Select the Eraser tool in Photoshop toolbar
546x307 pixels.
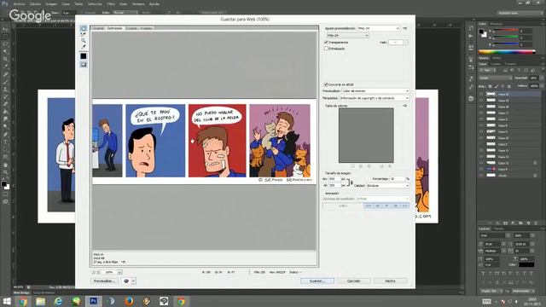point(5,104)
